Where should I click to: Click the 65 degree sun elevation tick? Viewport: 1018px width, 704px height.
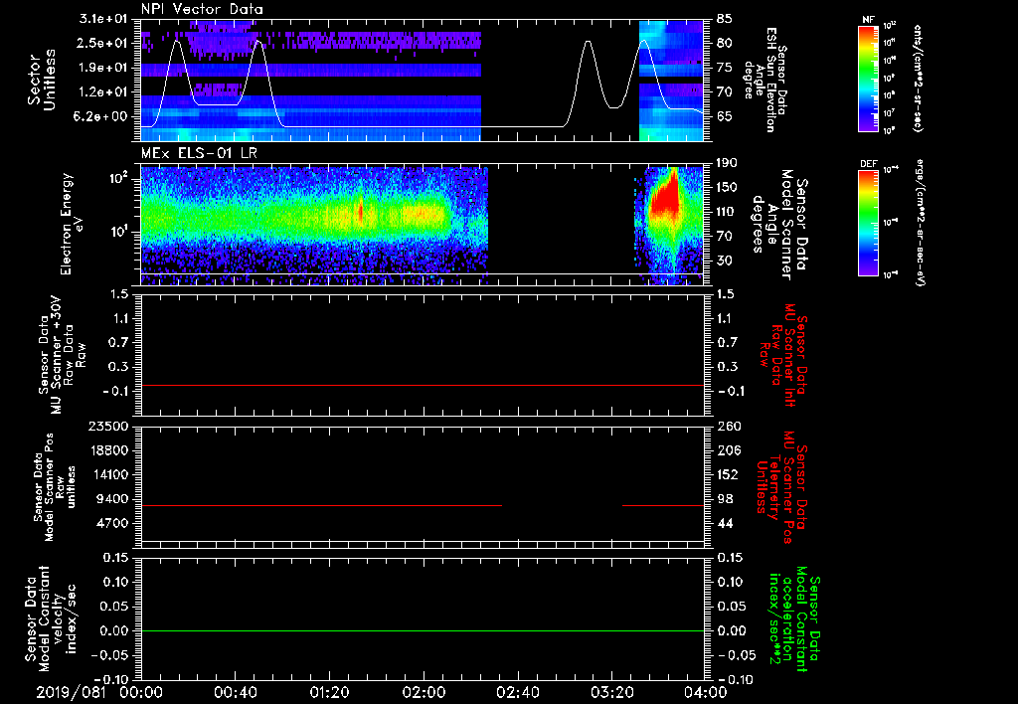pos(725,116)
